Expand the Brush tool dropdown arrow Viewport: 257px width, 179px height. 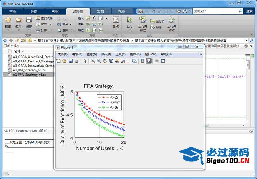pyautogui.click(x=128, y=61)
